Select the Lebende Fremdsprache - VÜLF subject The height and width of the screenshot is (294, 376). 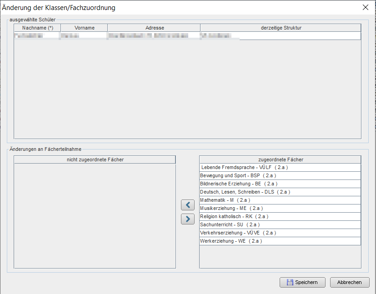tap(245, 167)
